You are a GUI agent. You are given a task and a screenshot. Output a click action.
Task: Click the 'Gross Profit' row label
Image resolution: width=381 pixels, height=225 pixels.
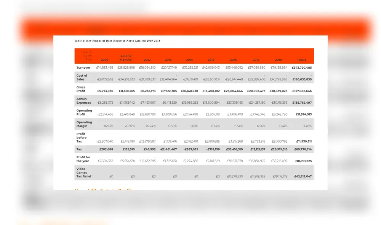(x=81, y=89)
